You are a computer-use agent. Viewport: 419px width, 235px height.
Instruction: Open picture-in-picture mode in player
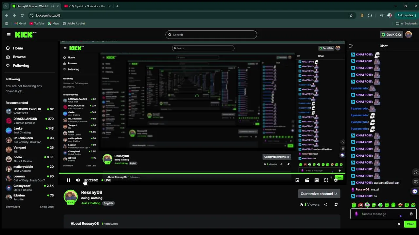pos(297,180)
